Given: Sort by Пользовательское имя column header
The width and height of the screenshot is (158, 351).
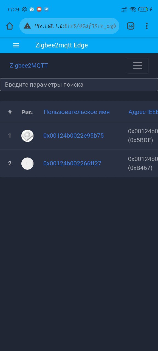Looking at the screenshot, I should click(x=77, y=112).
